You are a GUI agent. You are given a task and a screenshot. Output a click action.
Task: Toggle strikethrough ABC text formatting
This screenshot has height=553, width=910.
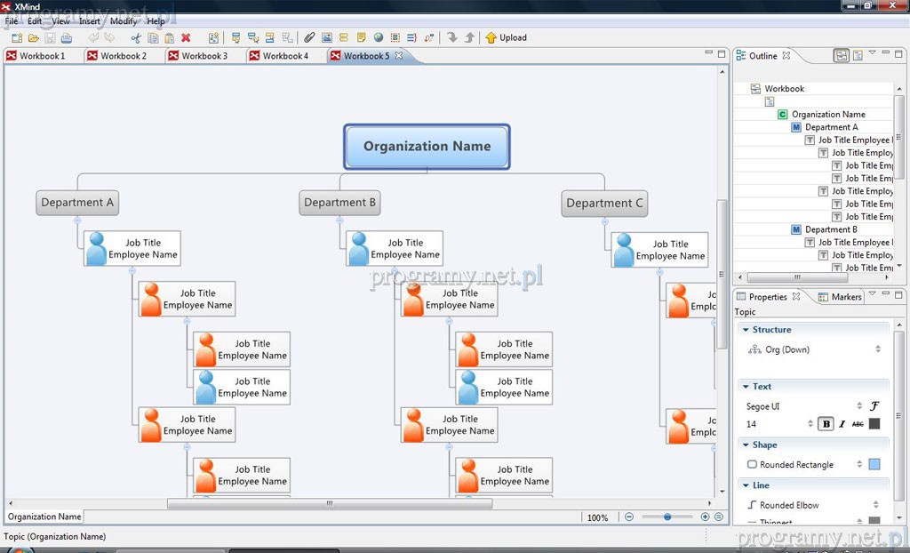point(858,424)
